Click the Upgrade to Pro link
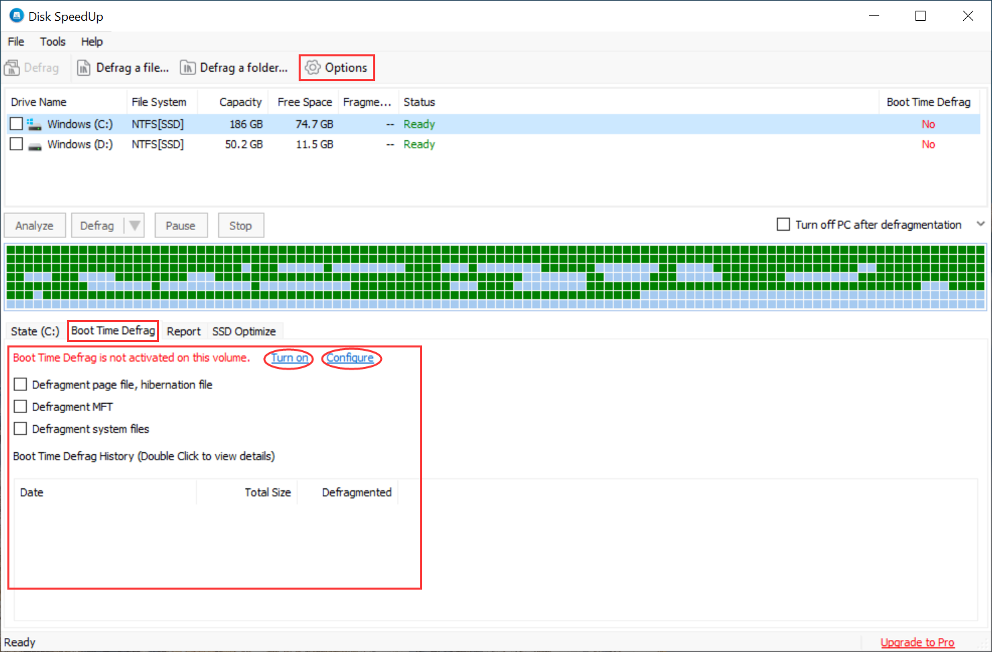The image size is (992, 652). click(x=917, y=642)
